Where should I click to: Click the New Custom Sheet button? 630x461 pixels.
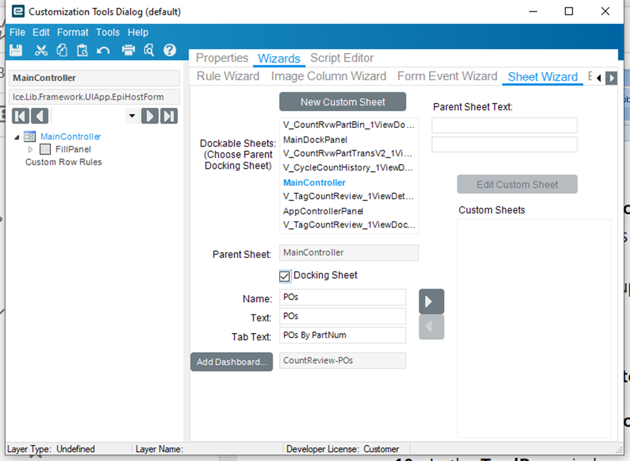[x=342, y=102]
